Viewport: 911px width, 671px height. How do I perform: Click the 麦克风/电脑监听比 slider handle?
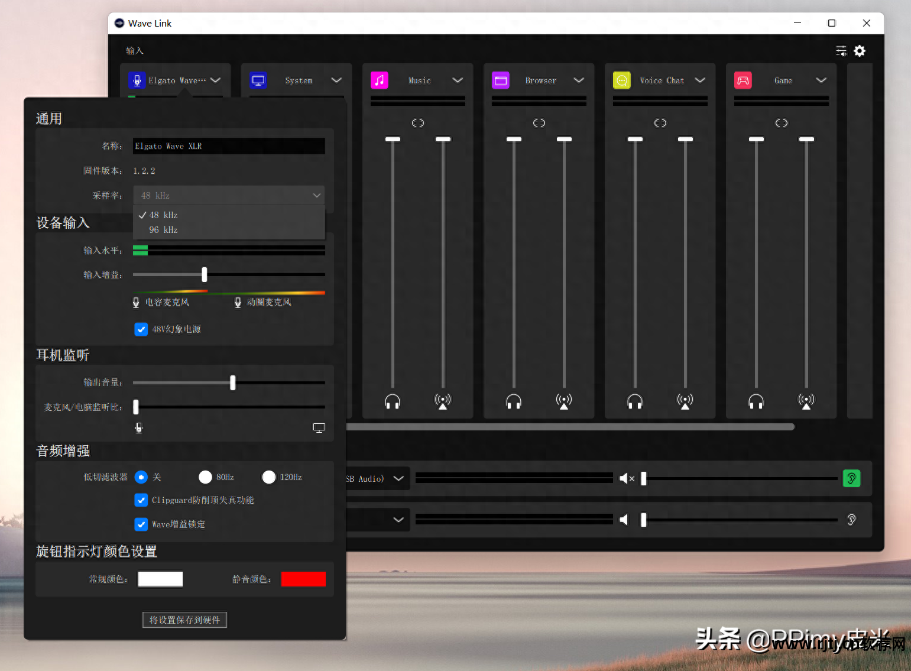136,407
